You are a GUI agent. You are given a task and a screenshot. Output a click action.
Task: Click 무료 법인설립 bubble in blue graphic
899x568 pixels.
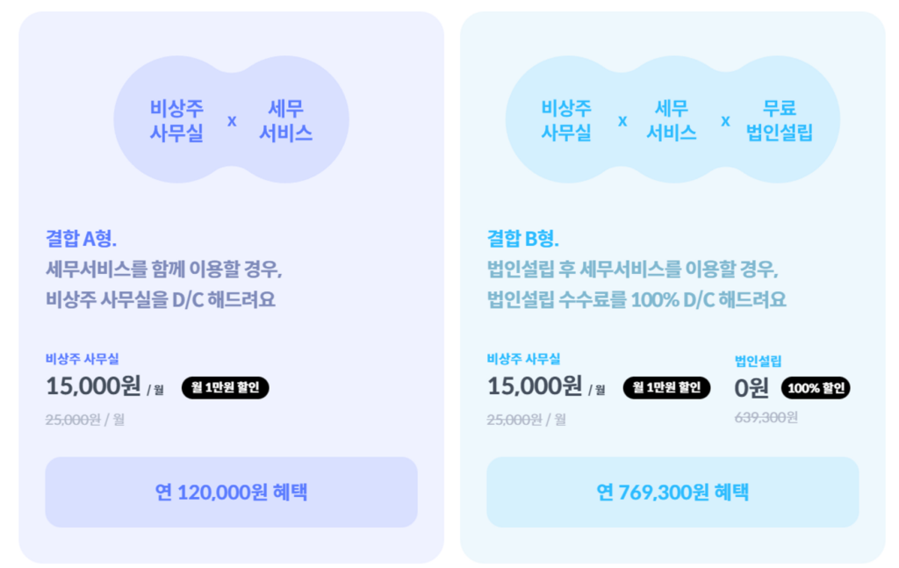(x=780, y=119)
